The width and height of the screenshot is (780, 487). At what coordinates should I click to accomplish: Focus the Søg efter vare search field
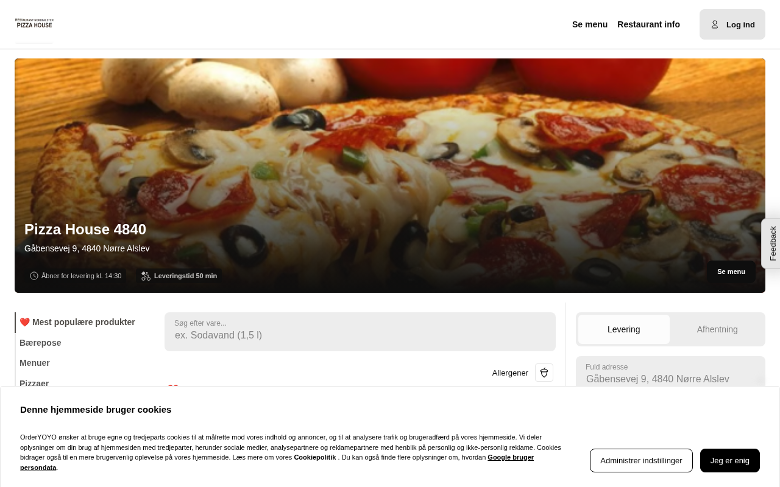[360, 332]
